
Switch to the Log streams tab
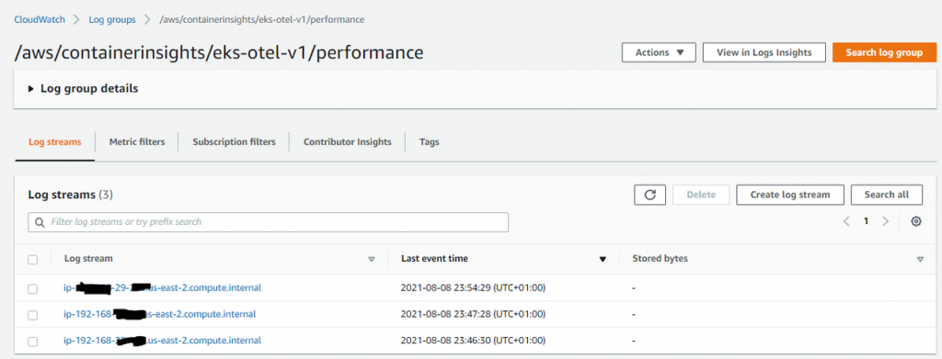pyautogui.click(x=54, y=142)
